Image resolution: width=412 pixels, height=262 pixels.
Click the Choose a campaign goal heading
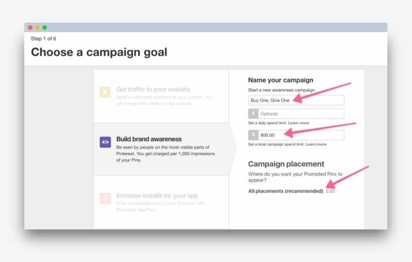(99, 52)
